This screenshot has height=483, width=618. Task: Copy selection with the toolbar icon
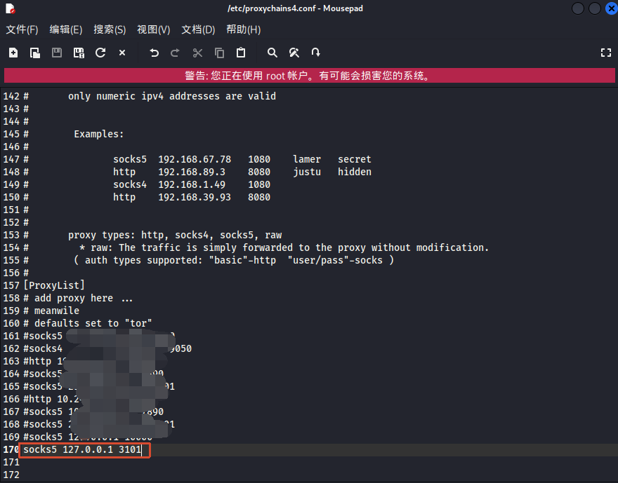(x=219, y=53)
